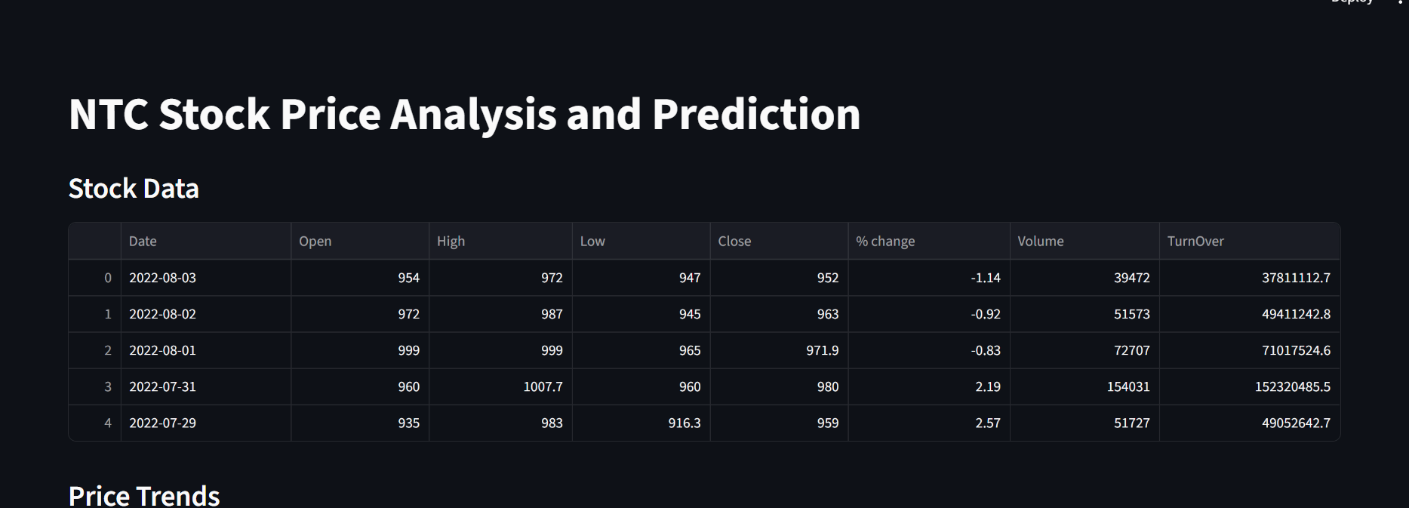The image size is (1409, 508).
Task: Select the date cell 2022-07-29
Action: coord(162,423)
